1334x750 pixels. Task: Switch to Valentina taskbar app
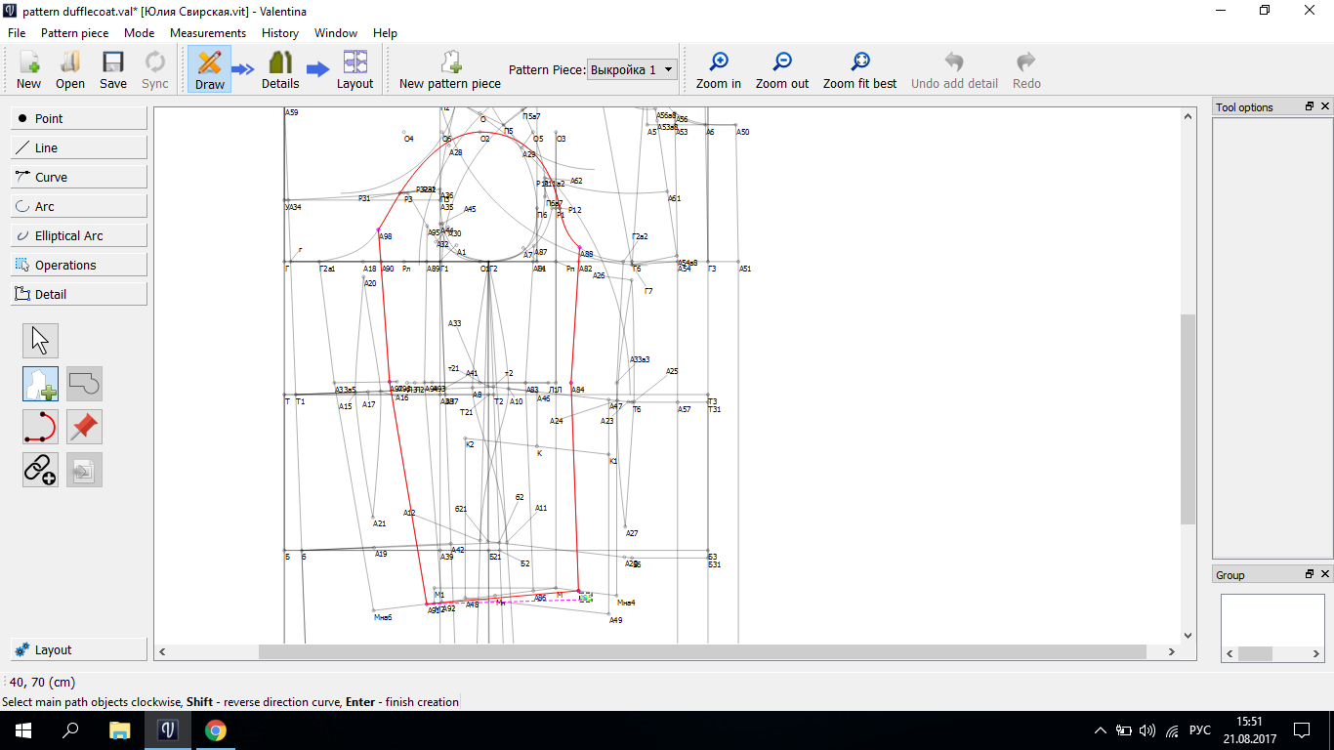pos(167,730)
